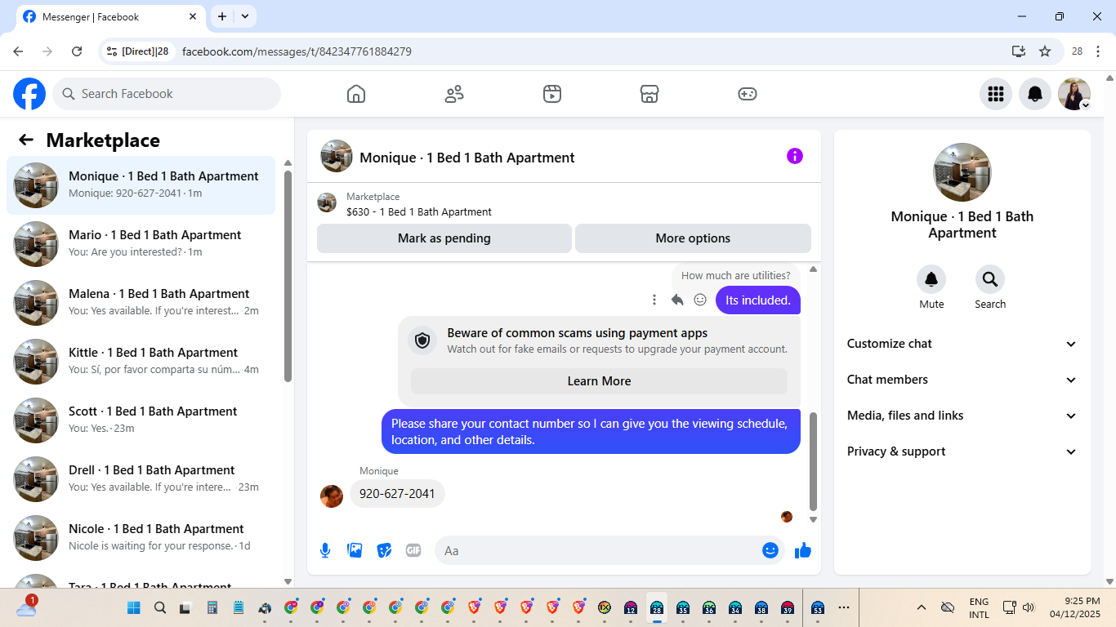
Task: Open the Scott conversation
Action: coord(141,420)
